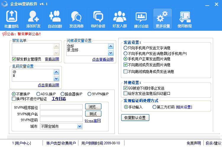
Task: Select 手机用户正常发送图片消息 option
Action: pyautogui.click(x=125, y=59)
